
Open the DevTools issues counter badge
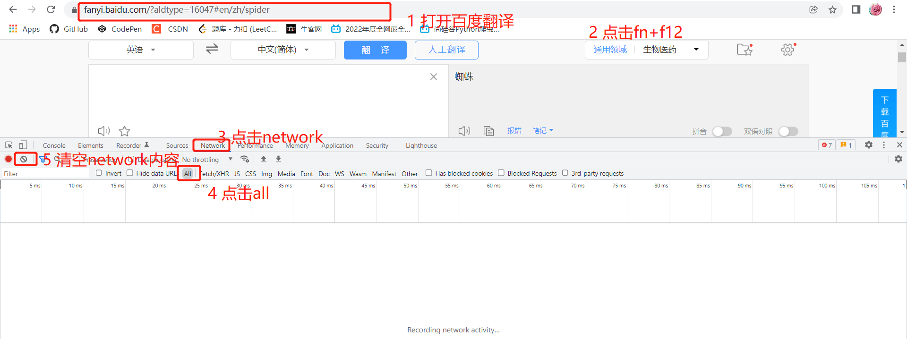tap(846, 145)
